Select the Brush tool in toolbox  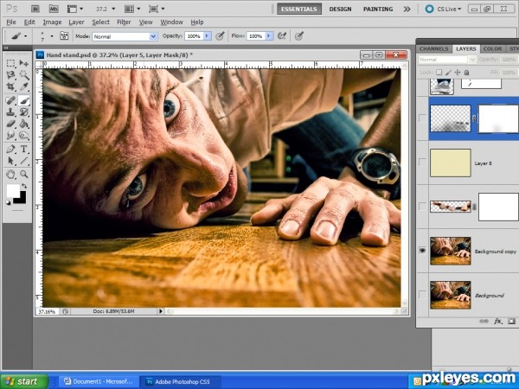pyautogui.click(x=24, y=100)
